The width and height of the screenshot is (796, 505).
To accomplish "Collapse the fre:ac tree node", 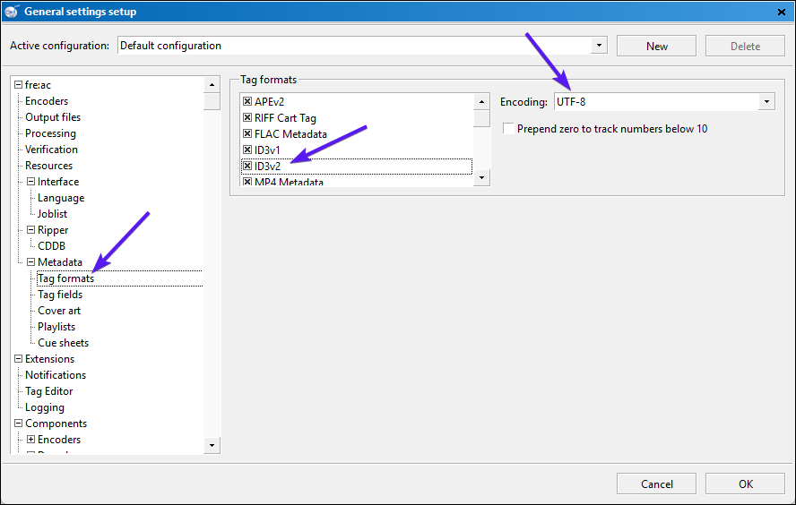I will click(x=18, y=85).
